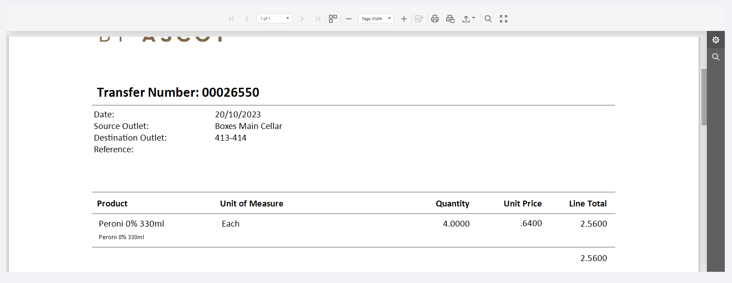Print only the current page
The image size is (732, 283).
click(x=450, y=19)
